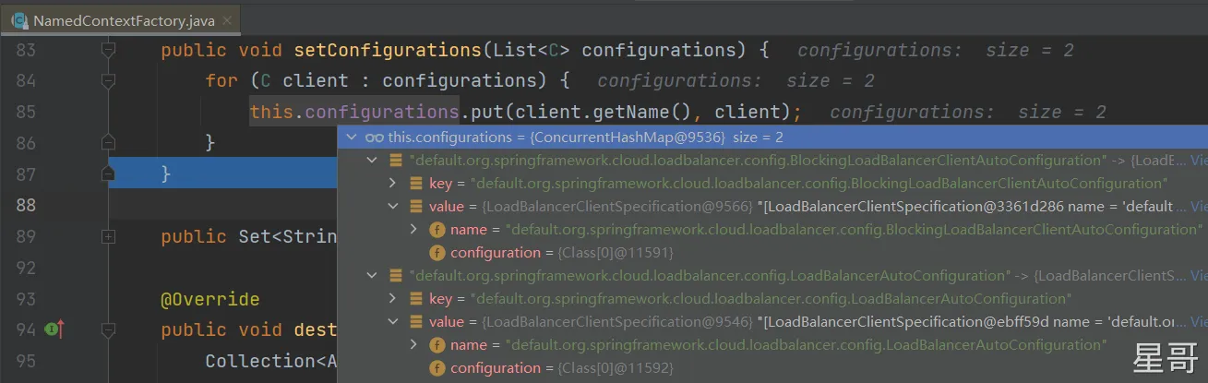Click the field icon of name LoadBalancerAutoConfiguration
This screenshot has height=383, width=1208.
[x=437, y=345]
